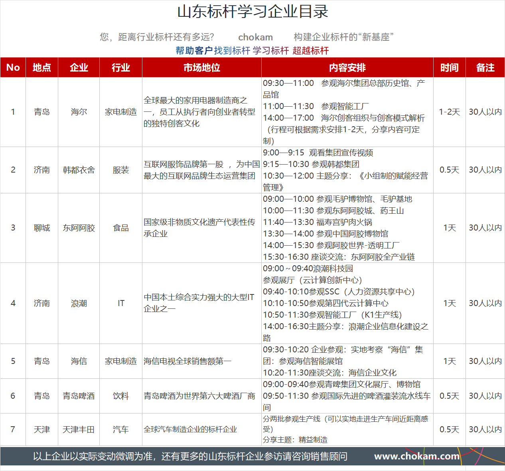Click the 青岛啤酒 cell in 企业 column
The height and width of the screenshot is (471, 505).
pyautogui.click(x=79, y=396)
